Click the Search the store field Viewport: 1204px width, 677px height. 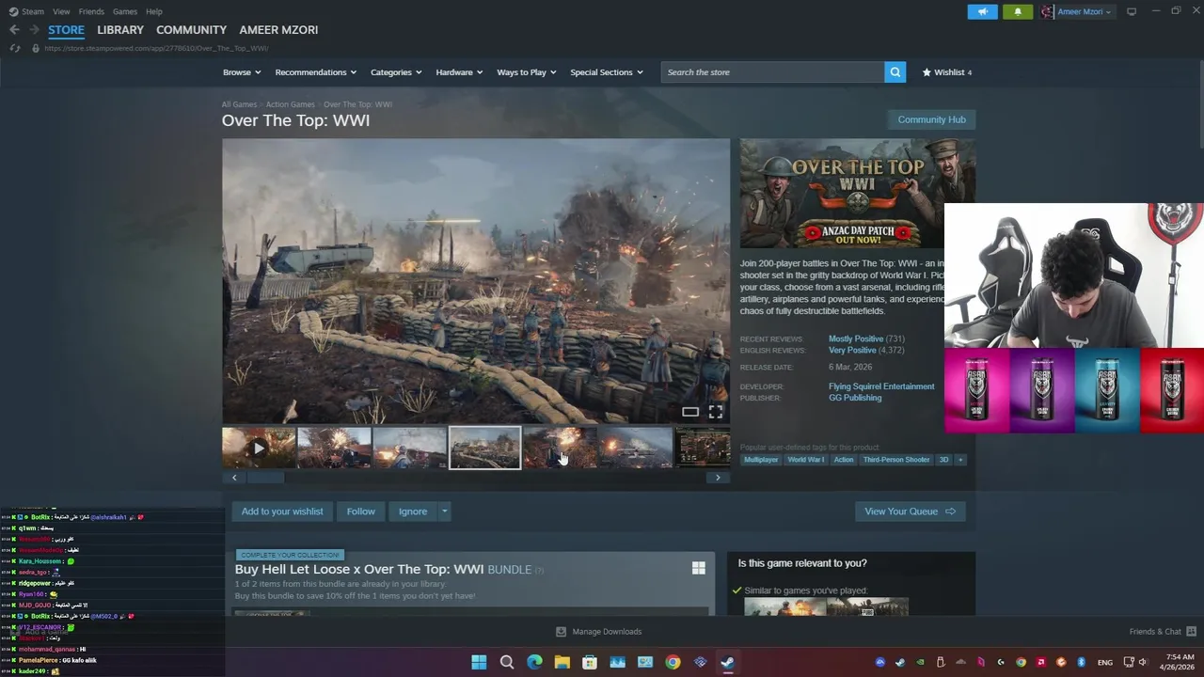tap(772, 72)
